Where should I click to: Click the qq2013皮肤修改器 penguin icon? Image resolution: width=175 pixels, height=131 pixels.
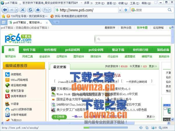[7, 109]
